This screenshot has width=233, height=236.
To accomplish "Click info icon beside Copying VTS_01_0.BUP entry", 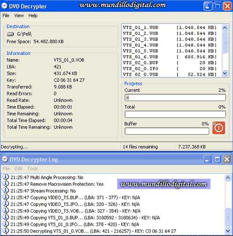I will 6,218.
